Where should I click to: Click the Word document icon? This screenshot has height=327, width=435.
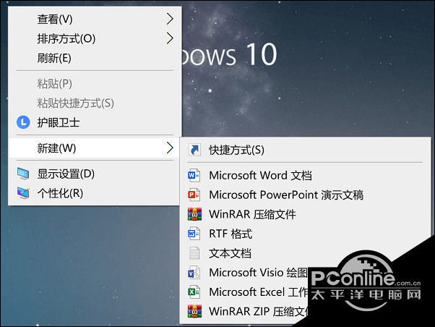(x=194, y=176)
